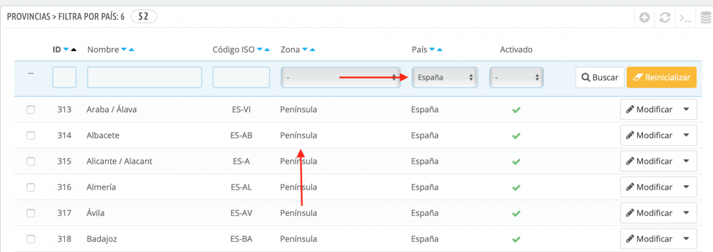Sort the ID column descending
Viewport: 713px width, 252px height.
(x=66, y=49)
